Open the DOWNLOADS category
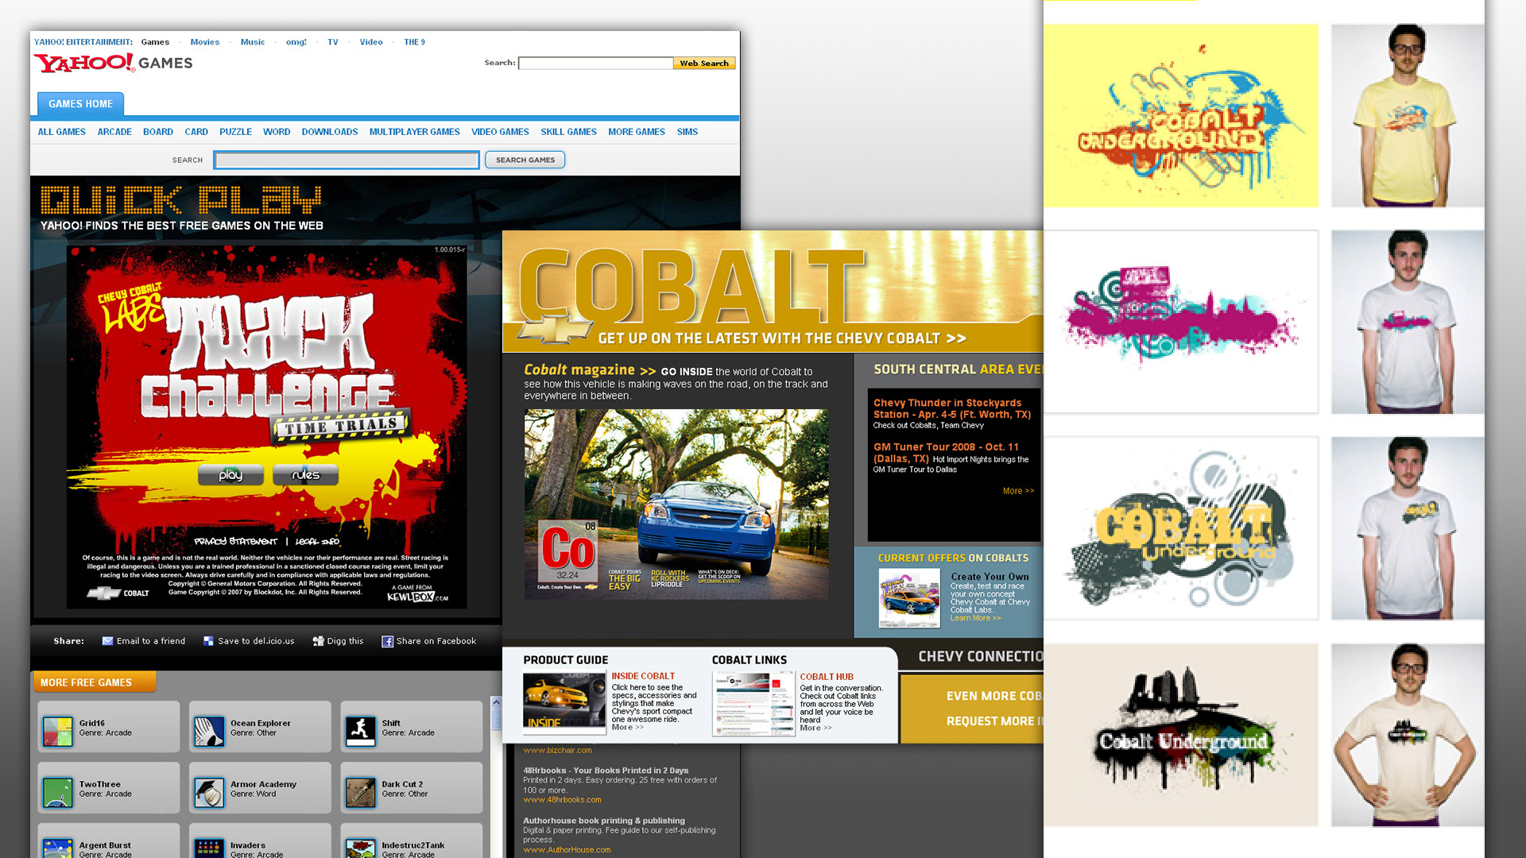Viewport: 1526px width, 858px height. tap(330, 132)
